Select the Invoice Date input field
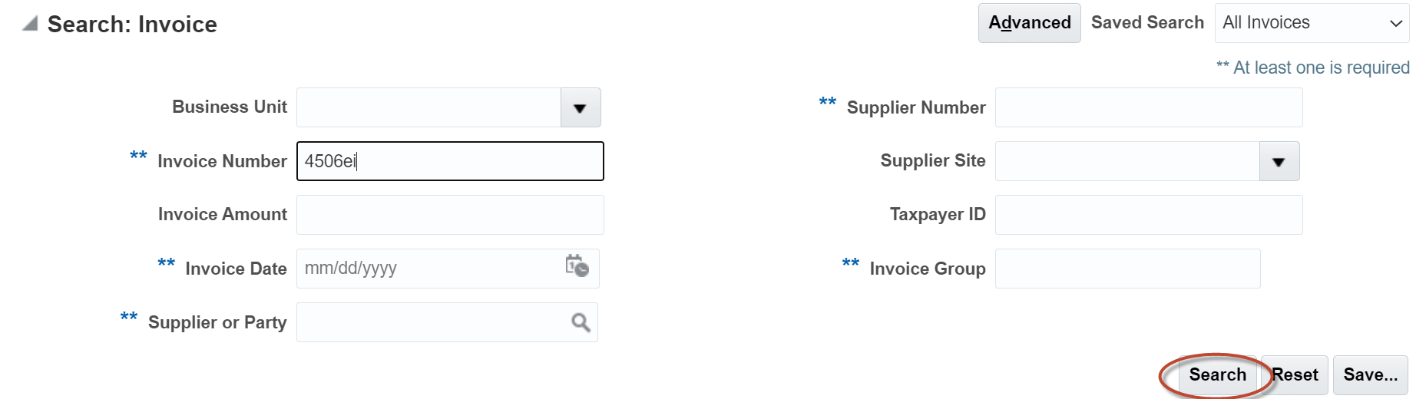This screenshot has width=1416, height=399. coord(428,269)
